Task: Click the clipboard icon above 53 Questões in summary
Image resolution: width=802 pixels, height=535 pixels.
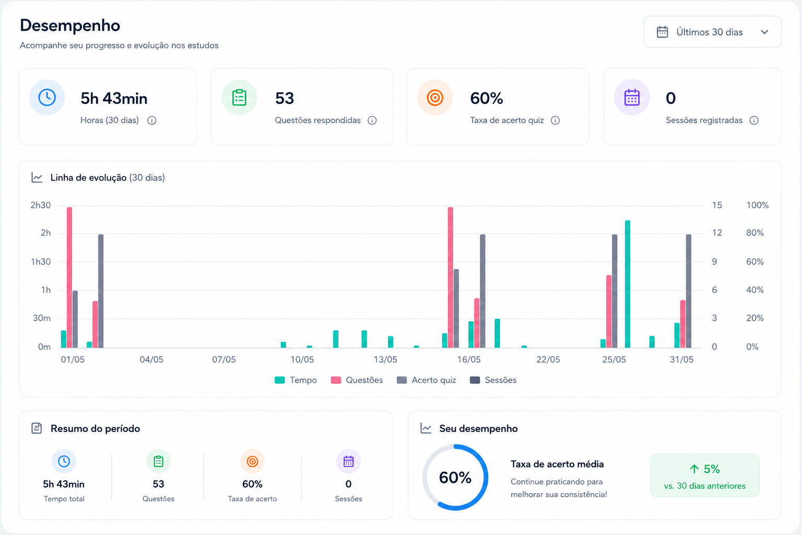Action: point(158,461)
